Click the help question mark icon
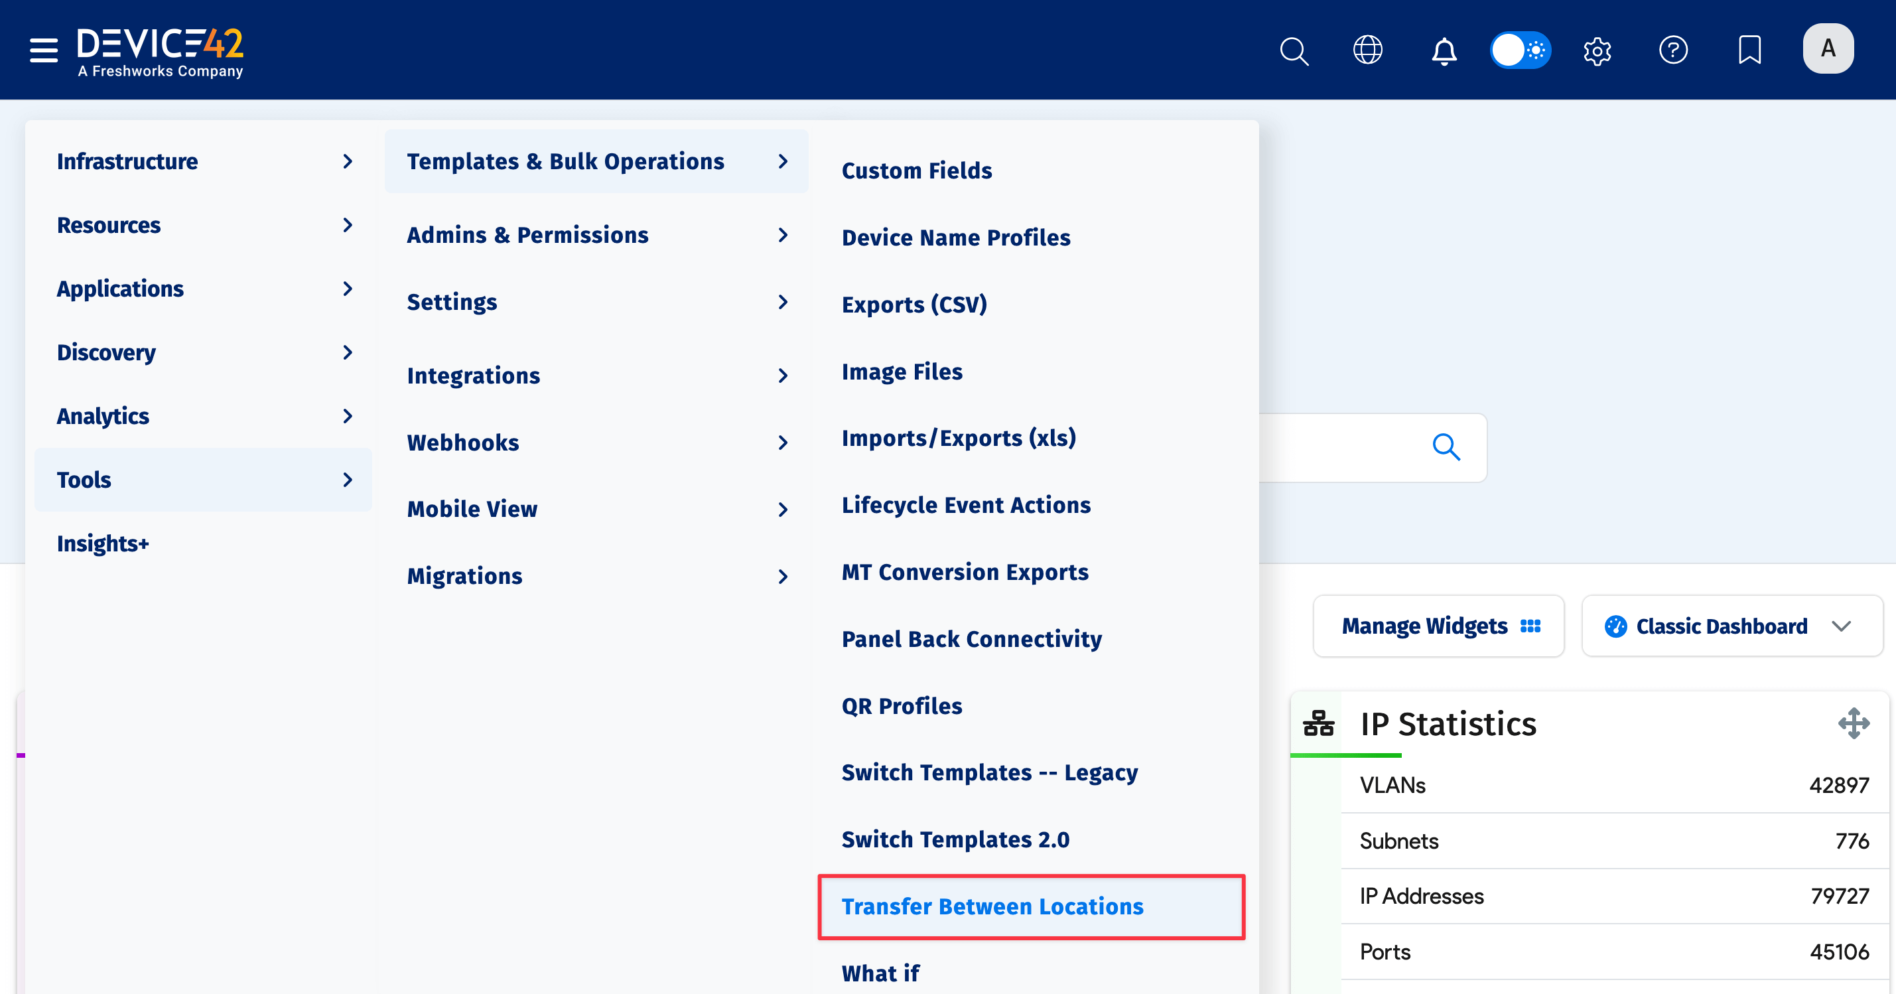The image size is (1896, 994). click(1673, 49)
